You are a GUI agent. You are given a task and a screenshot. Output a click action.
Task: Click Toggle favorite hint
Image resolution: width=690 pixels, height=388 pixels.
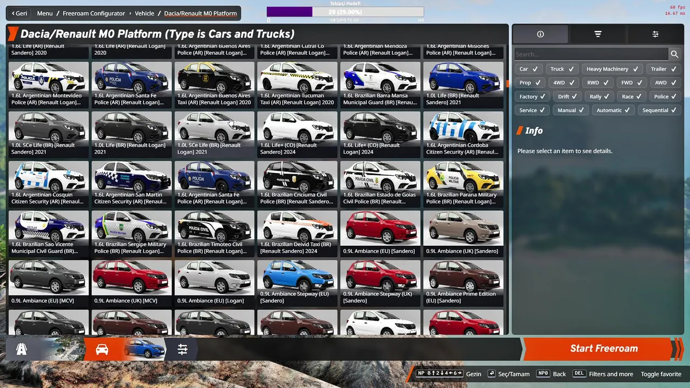(x=661, y=374)
